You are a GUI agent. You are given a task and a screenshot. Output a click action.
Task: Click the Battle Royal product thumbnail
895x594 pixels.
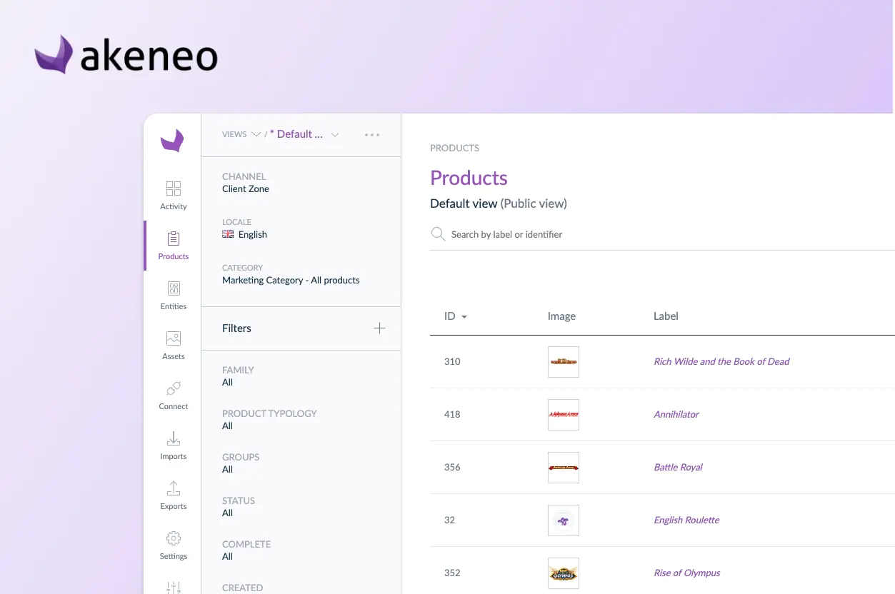564,468
